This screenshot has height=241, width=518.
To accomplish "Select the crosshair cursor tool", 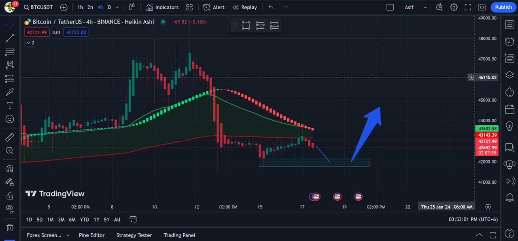I will [x=10, y=25].
